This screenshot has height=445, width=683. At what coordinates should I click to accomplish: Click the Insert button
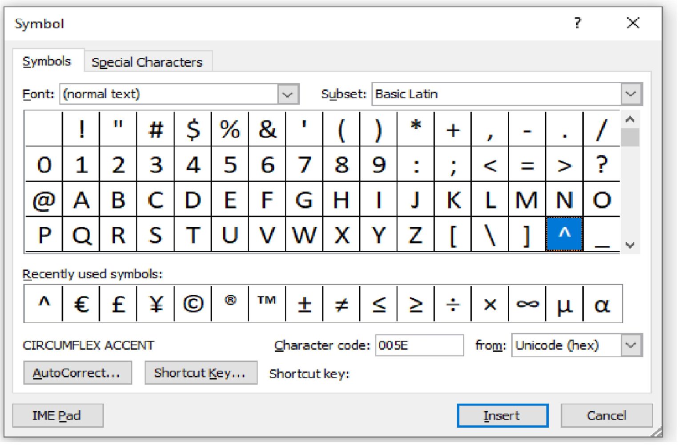click(502, 415)
